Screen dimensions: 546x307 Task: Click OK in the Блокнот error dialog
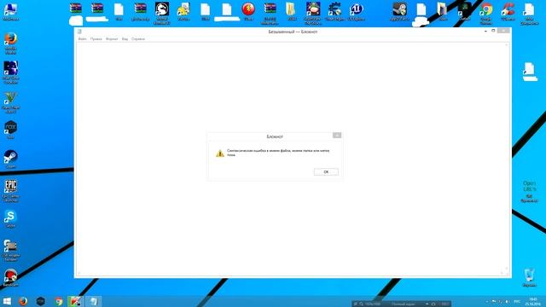[x=326, y=172]
